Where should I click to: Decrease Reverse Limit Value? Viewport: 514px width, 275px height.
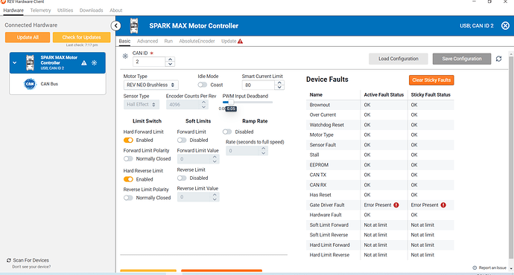(215, 199)
